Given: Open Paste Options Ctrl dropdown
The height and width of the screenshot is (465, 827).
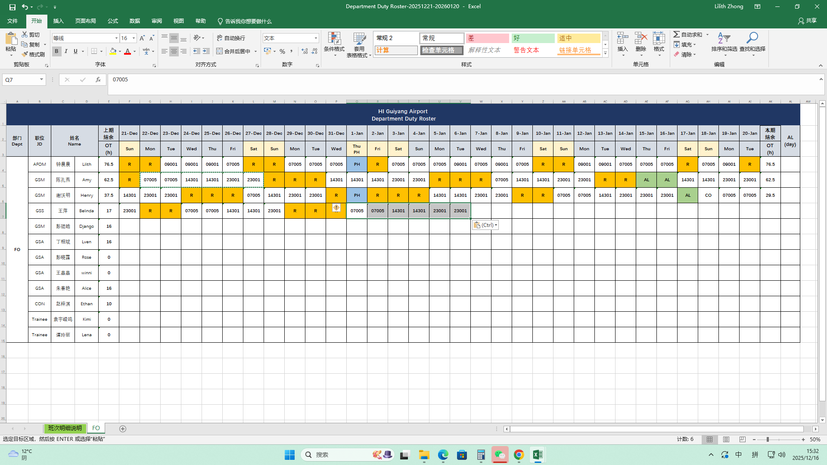Looking at the screenshot, I should [485, 225].
